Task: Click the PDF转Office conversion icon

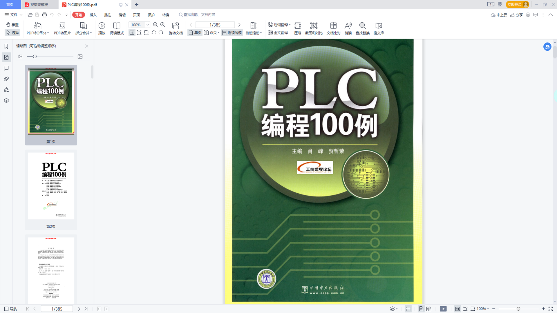Action: click(38, 26)
